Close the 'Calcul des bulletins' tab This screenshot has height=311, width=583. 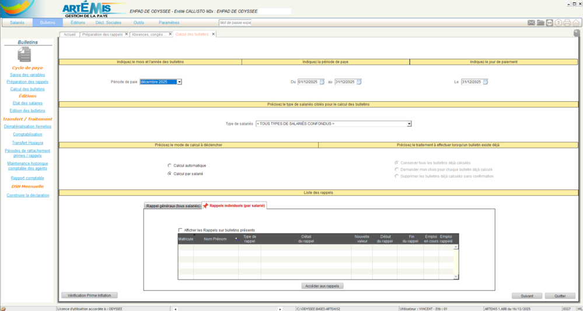(x=214, y=34)
